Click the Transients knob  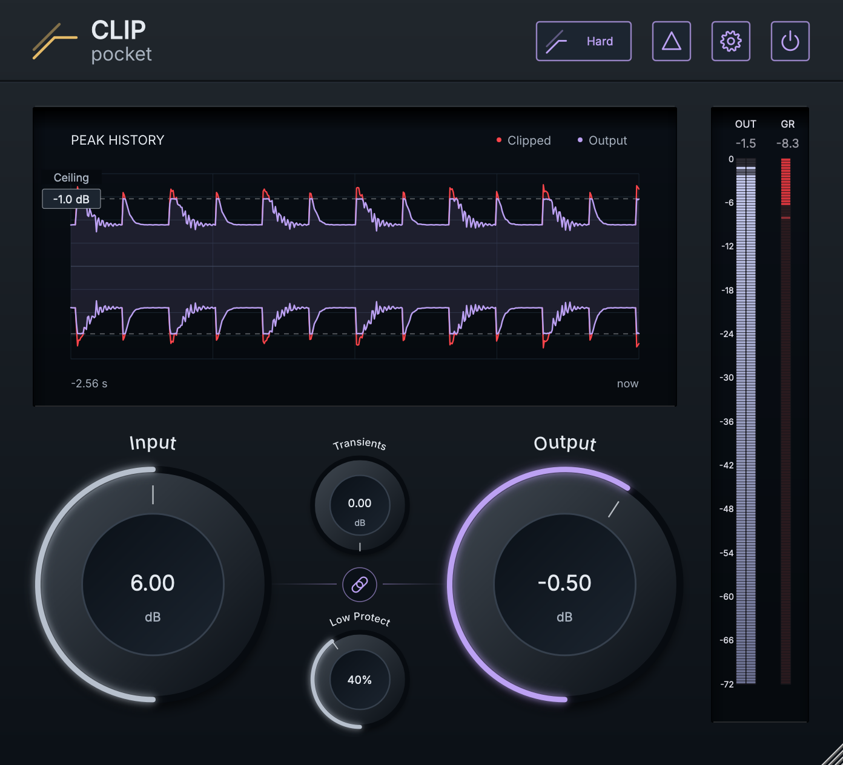(360, 505)
